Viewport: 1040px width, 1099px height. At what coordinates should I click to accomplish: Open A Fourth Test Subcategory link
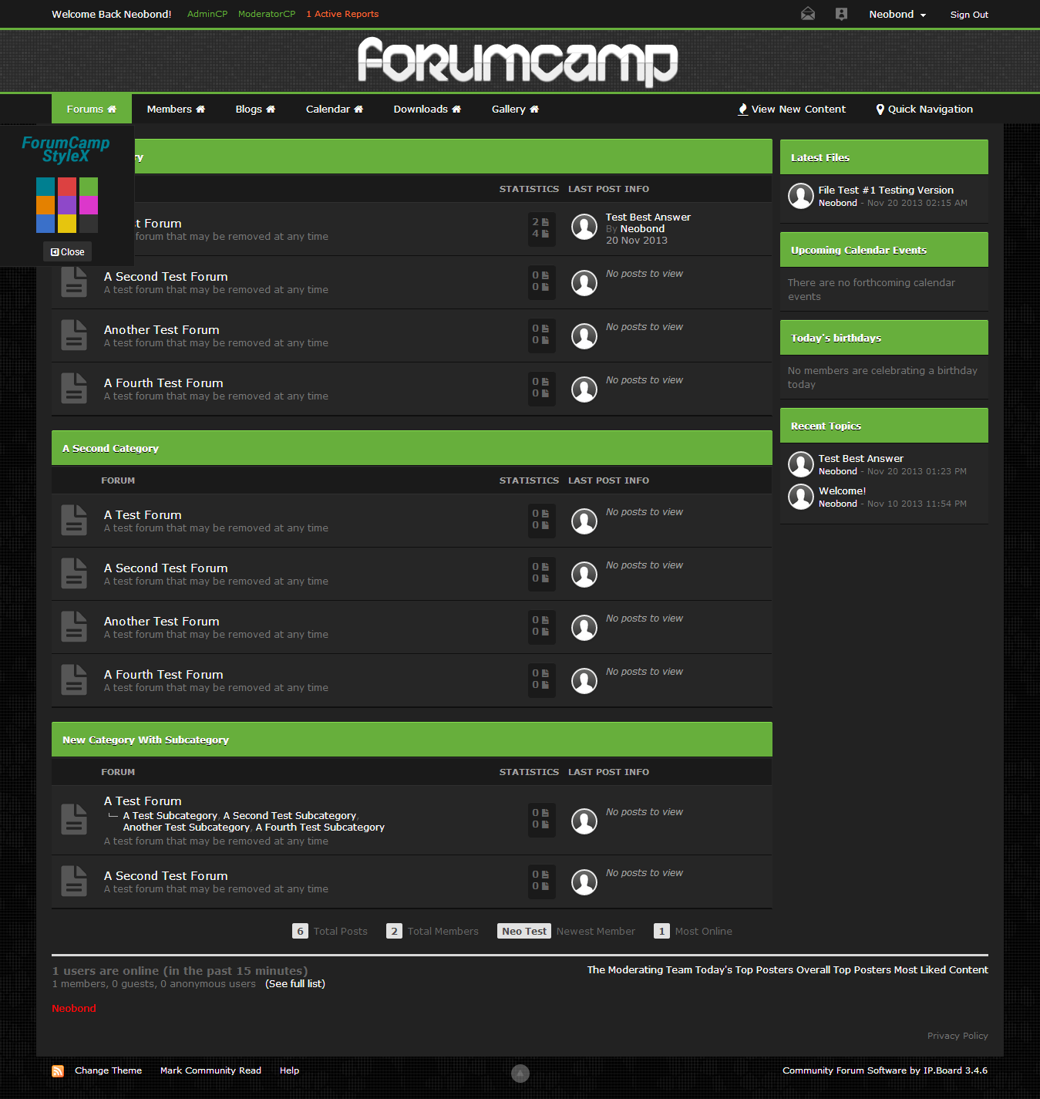pyautogui.click(x=320, y=827)
